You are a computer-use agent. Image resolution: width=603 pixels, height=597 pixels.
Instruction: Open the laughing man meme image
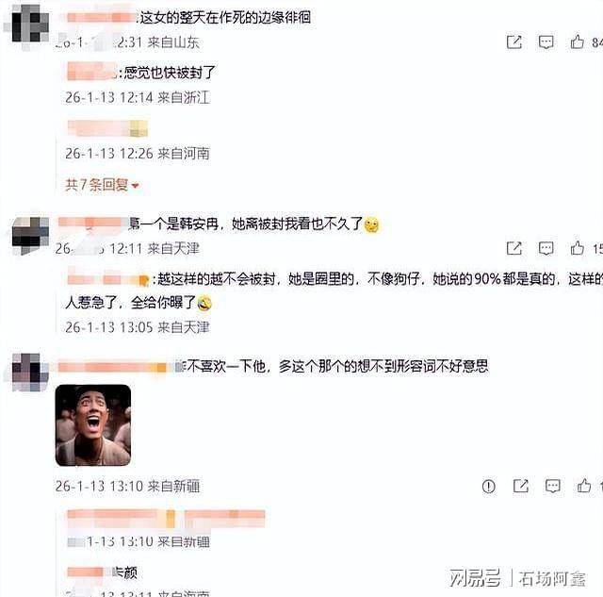click(93, 425)
